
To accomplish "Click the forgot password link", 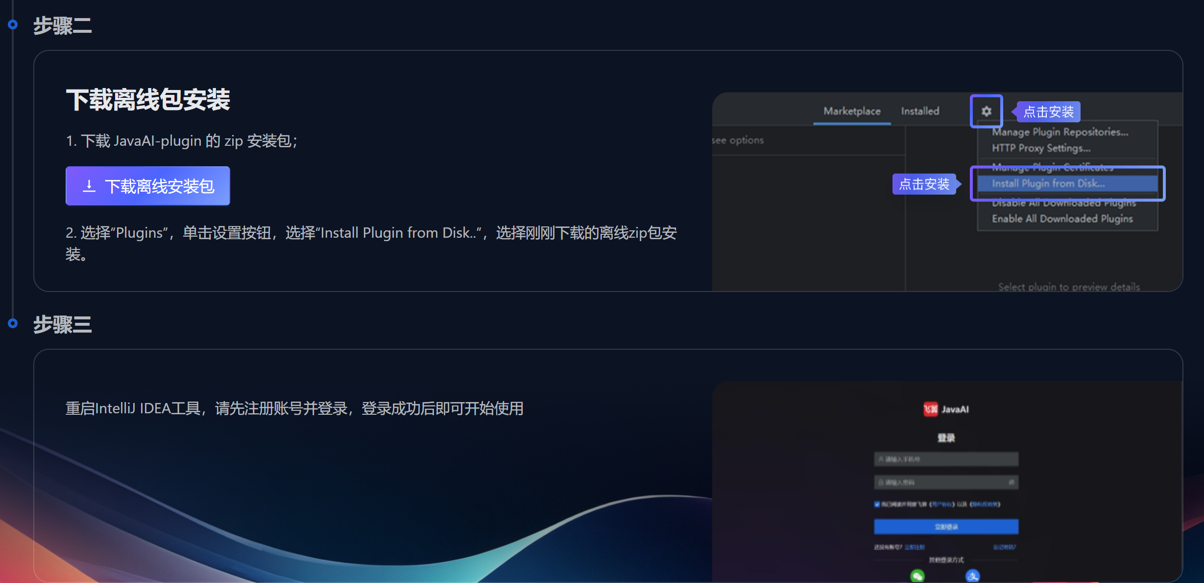I will coord(1005,547).
